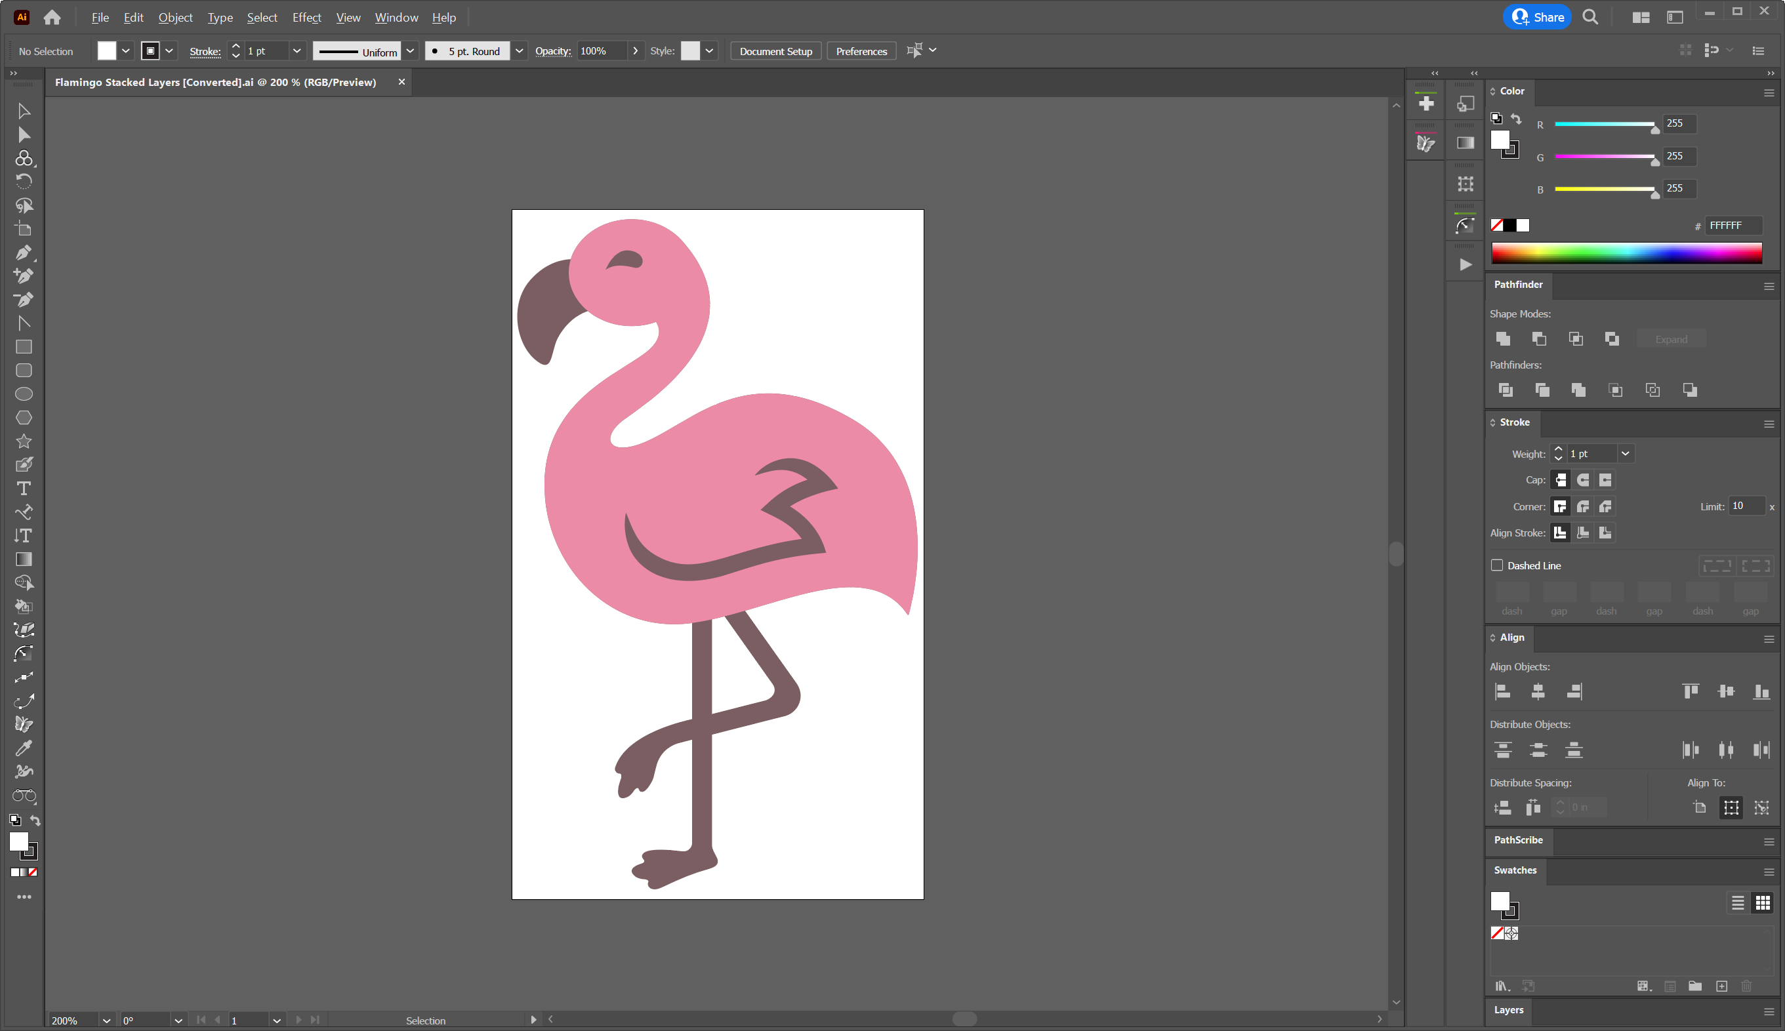1785x1031 pixels.
Task: Open the Style dropdown
Action: (708, 51)
